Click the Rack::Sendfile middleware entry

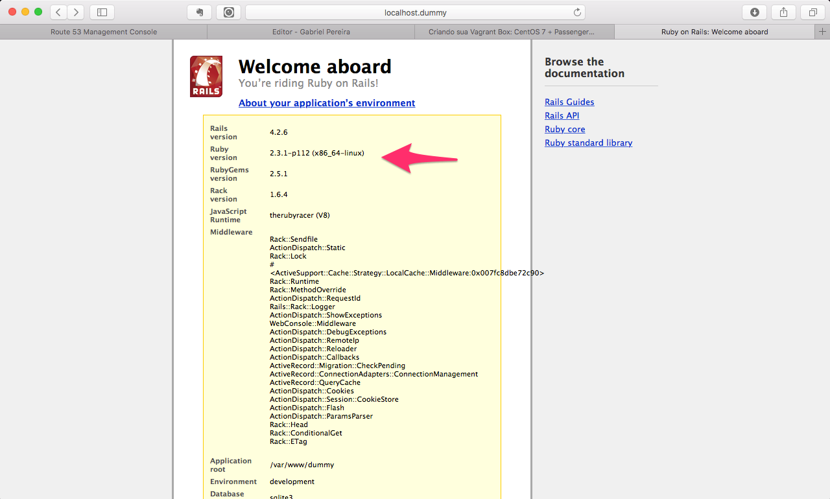coord(294,239)
